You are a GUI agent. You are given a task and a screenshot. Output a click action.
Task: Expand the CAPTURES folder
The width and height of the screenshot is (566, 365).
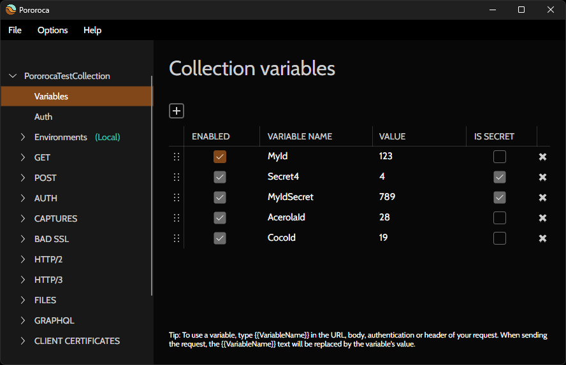pyautogui.click(x=23, y=218)
